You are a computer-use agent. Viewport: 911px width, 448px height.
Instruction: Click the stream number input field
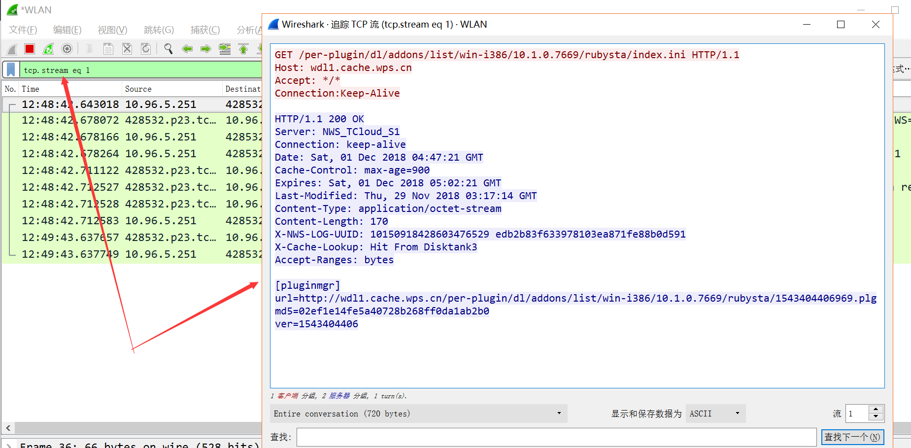[857, 414]
